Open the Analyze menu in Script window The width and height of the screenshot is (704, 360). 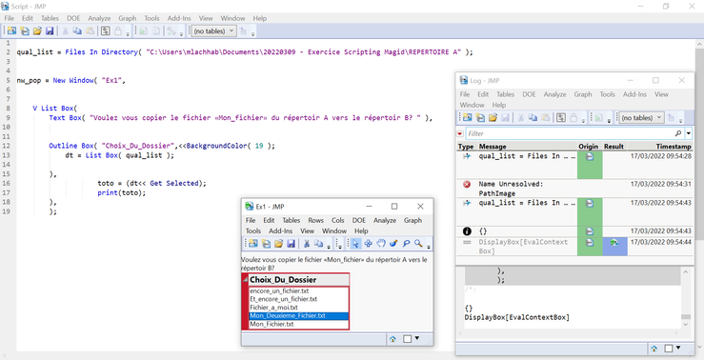(99, 18)
